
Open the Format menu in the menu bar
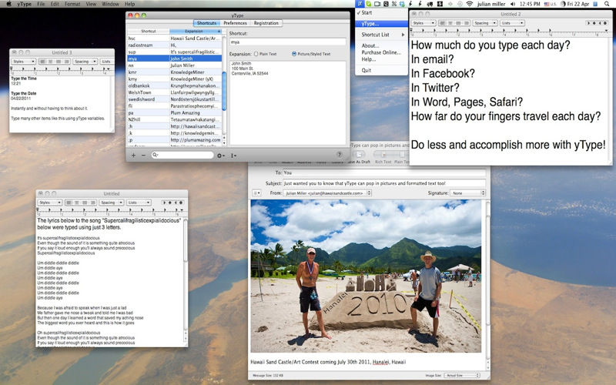coord(72,4)
